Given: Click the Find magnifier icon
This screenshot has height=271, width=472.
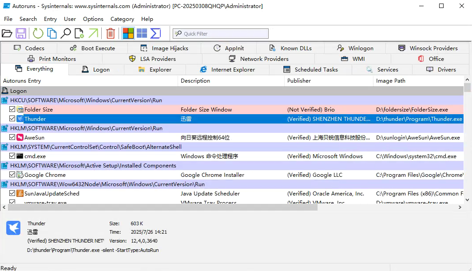Looking at the screenshot, I should point(65,33).
